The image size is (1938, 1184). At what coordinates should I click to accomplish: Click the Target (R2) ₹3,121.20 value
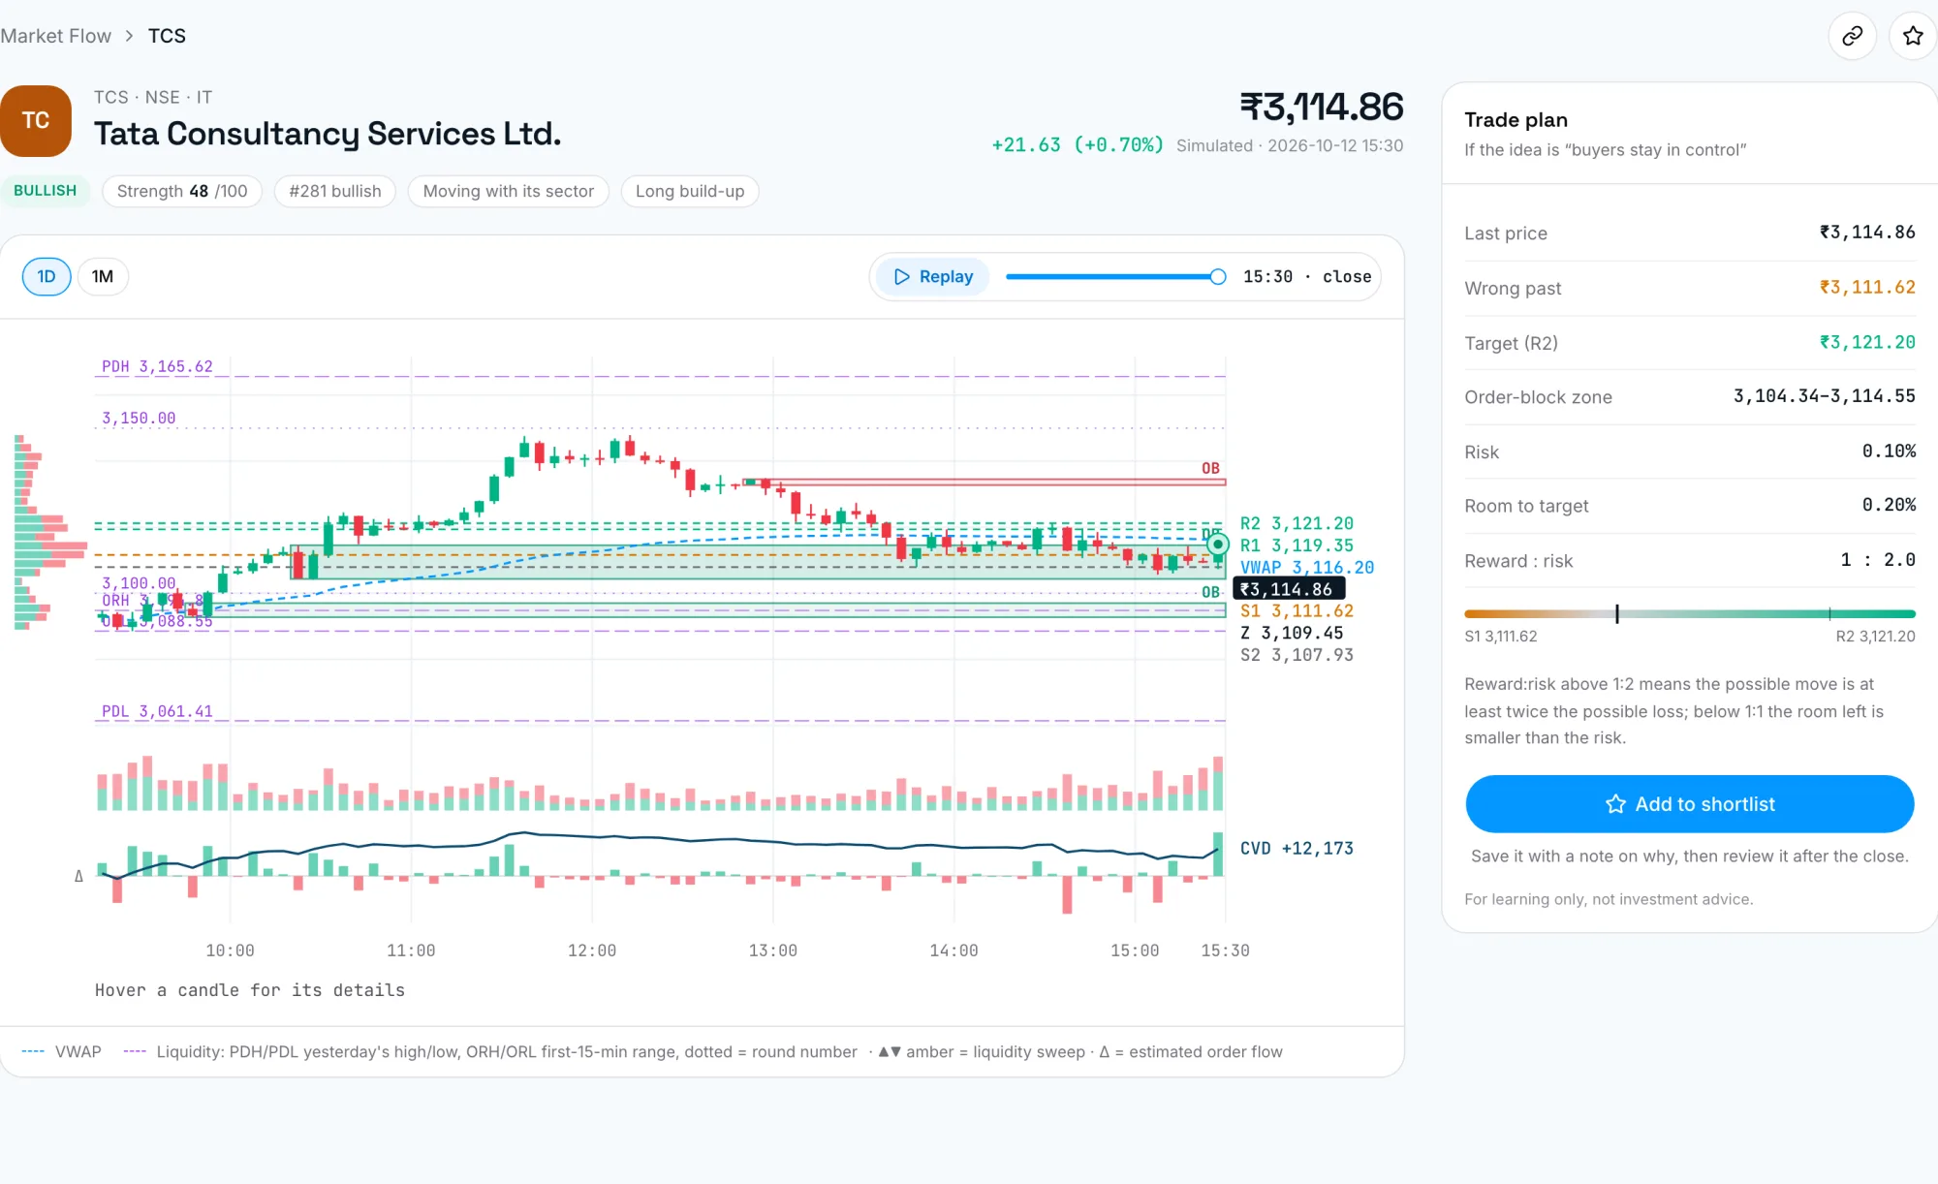pyautogui.click(x=1866, y=342)
